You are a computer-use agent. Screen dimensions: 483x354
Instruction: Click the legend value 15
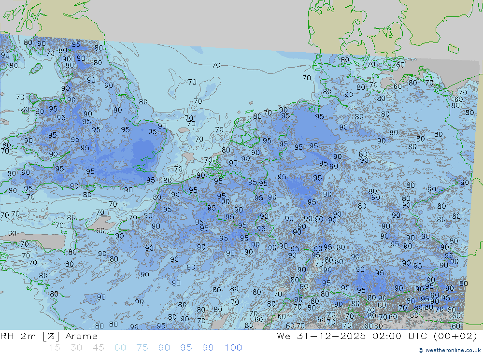click(x=55, y=348)
